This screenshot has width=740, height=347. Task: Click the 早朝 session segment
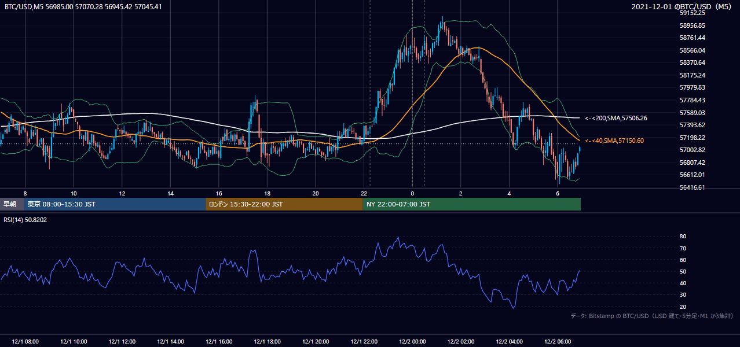tap(12, 204)
